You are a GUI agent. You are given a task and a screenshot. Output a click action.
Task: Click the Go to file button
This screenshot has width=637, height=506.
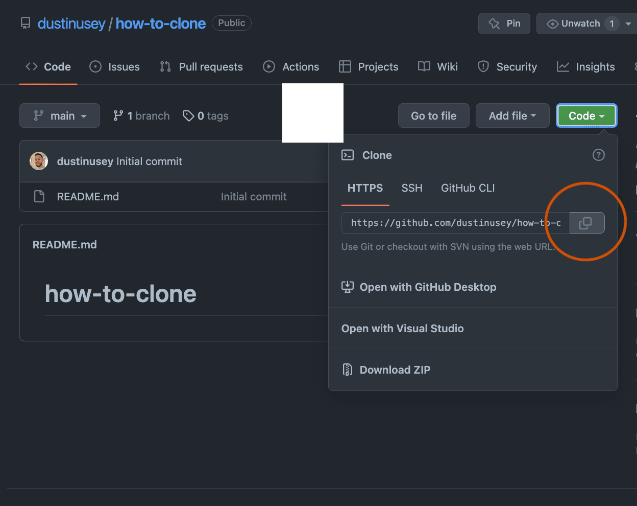[x=433, y=116]
